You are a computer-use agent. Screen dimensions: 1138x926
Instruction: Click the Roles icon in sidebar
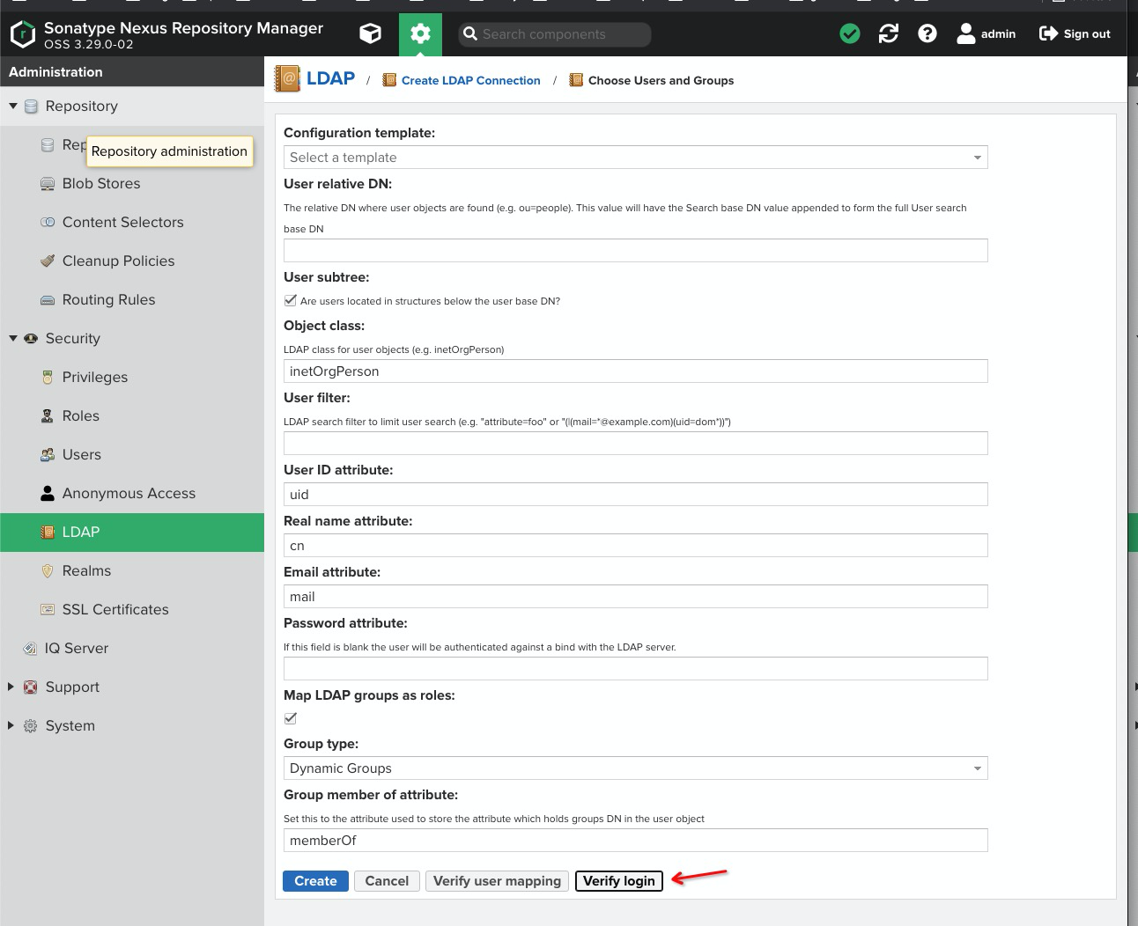(x=48, y=415)
